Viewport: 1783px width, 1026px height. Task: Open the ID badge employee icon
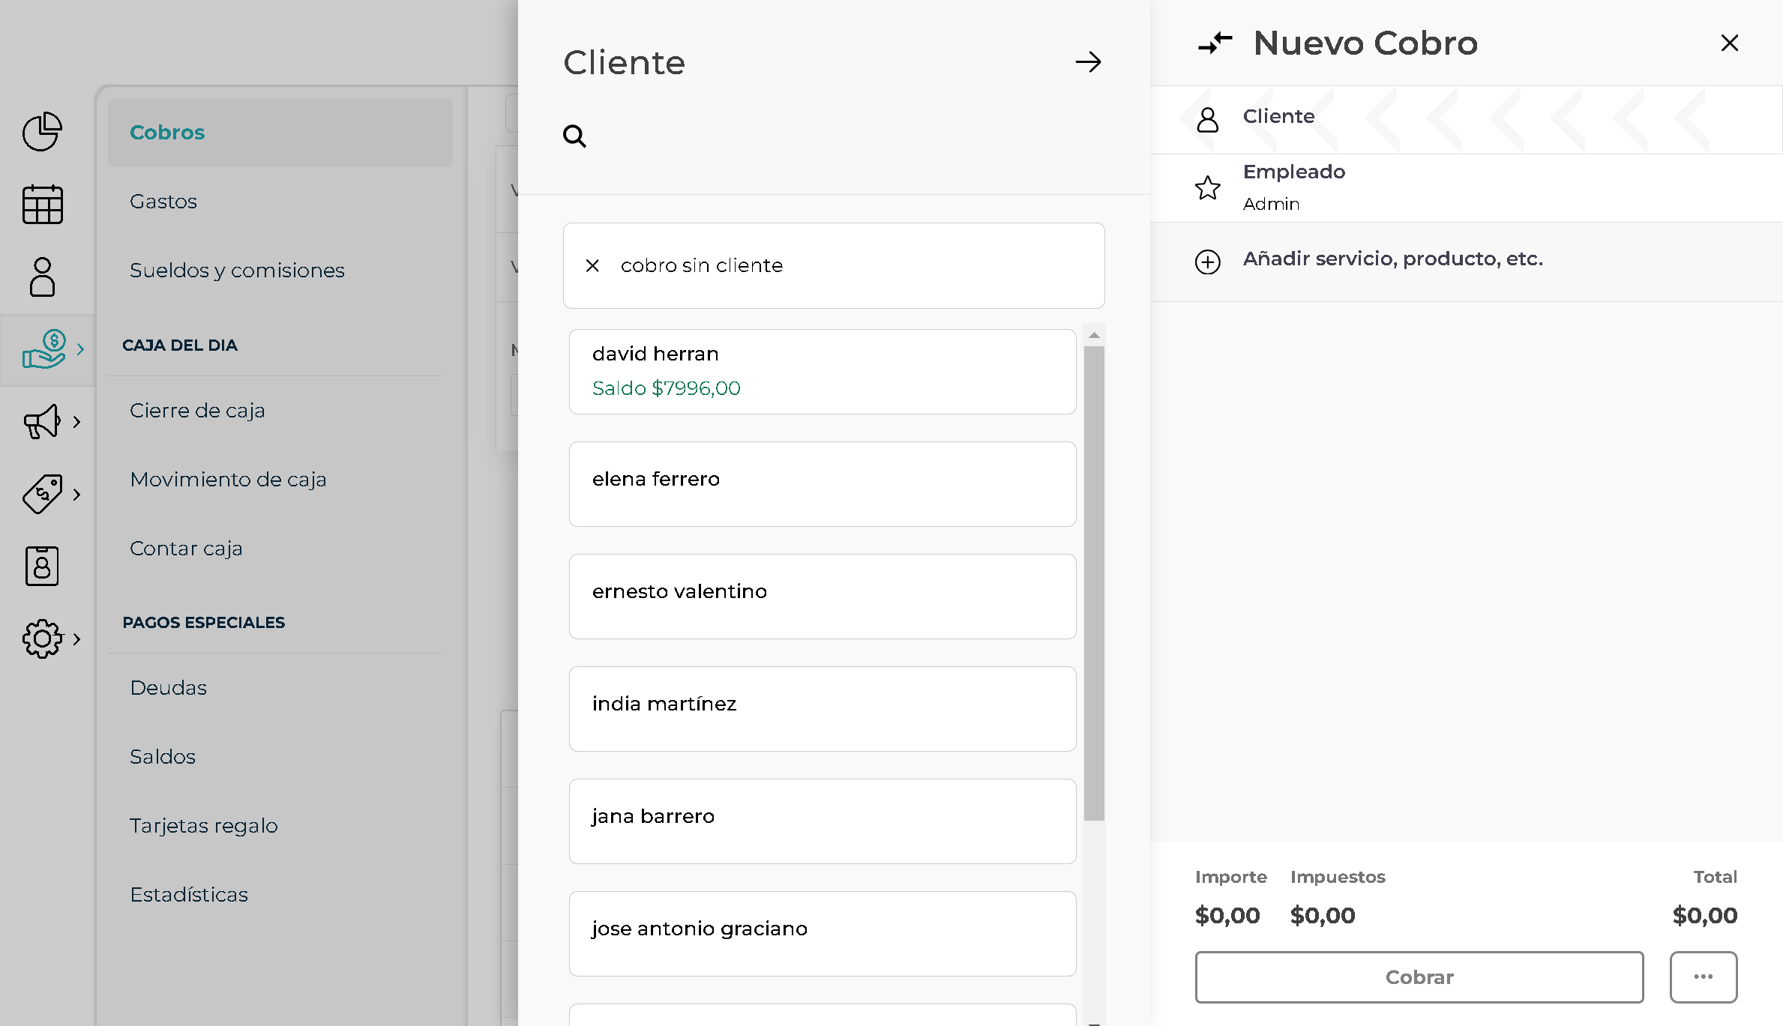coord(42,566)
